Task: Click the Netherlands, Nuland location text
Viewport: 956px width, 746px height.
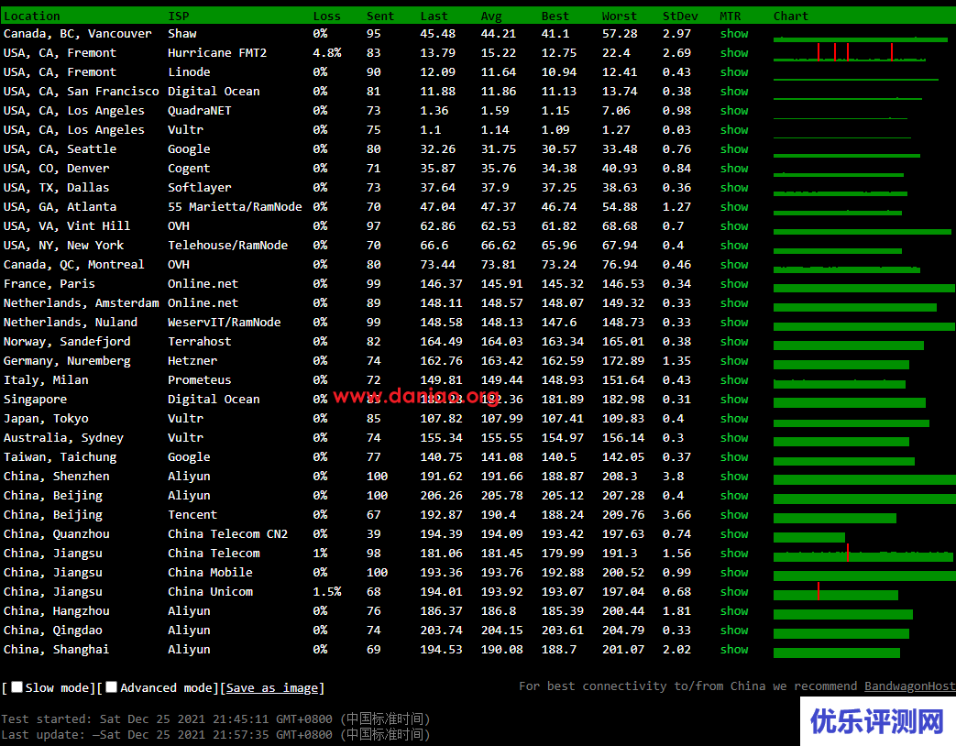Action: 71,323
